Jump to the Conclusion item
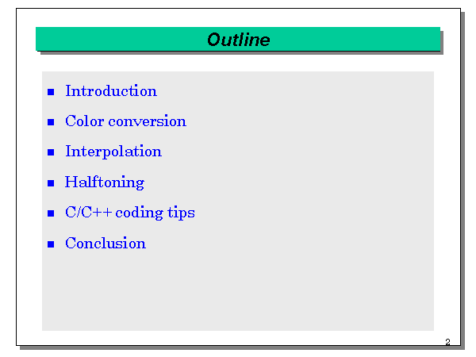Screen dimensions: 476x357 tap(106, 244)
